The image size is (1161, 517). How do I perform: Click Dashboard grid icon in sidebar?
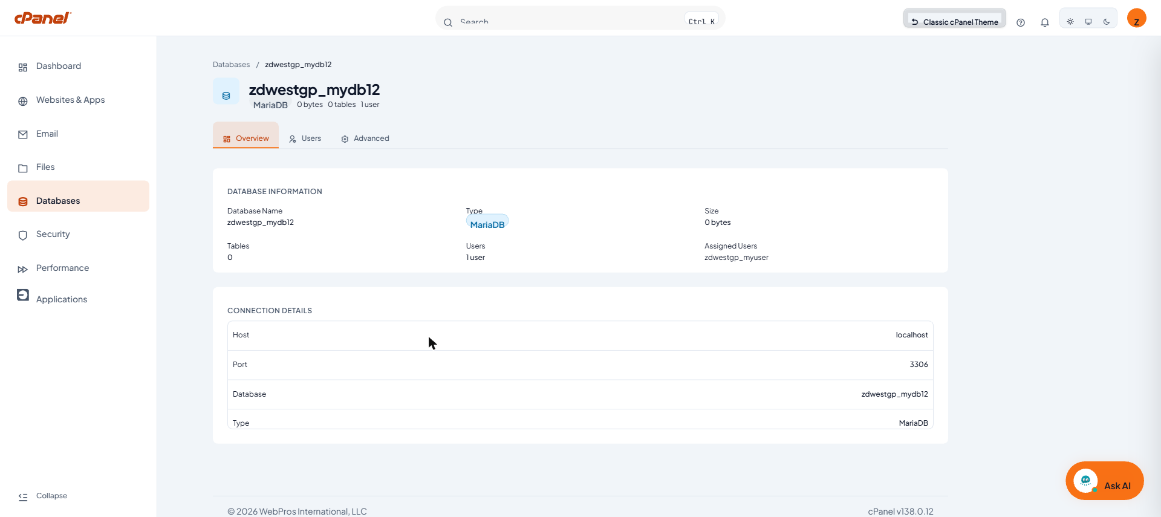tap(23, 67)
